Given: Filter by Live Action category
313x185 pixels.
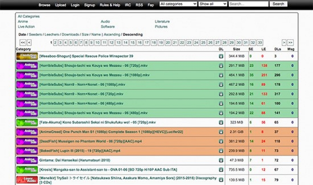Looking at the screenshot, I should click(26, 27).
